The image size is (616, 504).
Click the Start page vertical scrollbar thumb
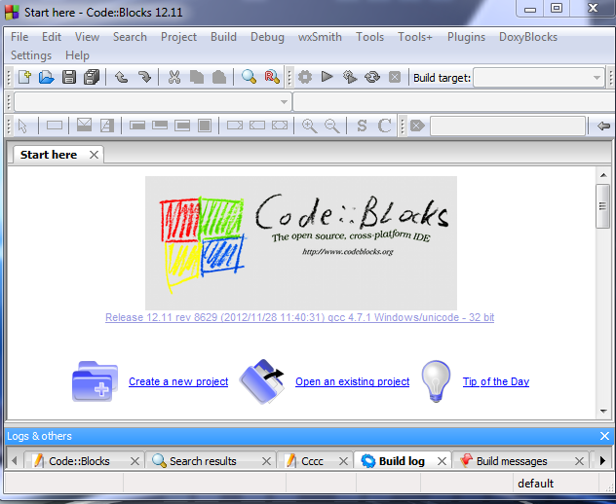[602, 206]
